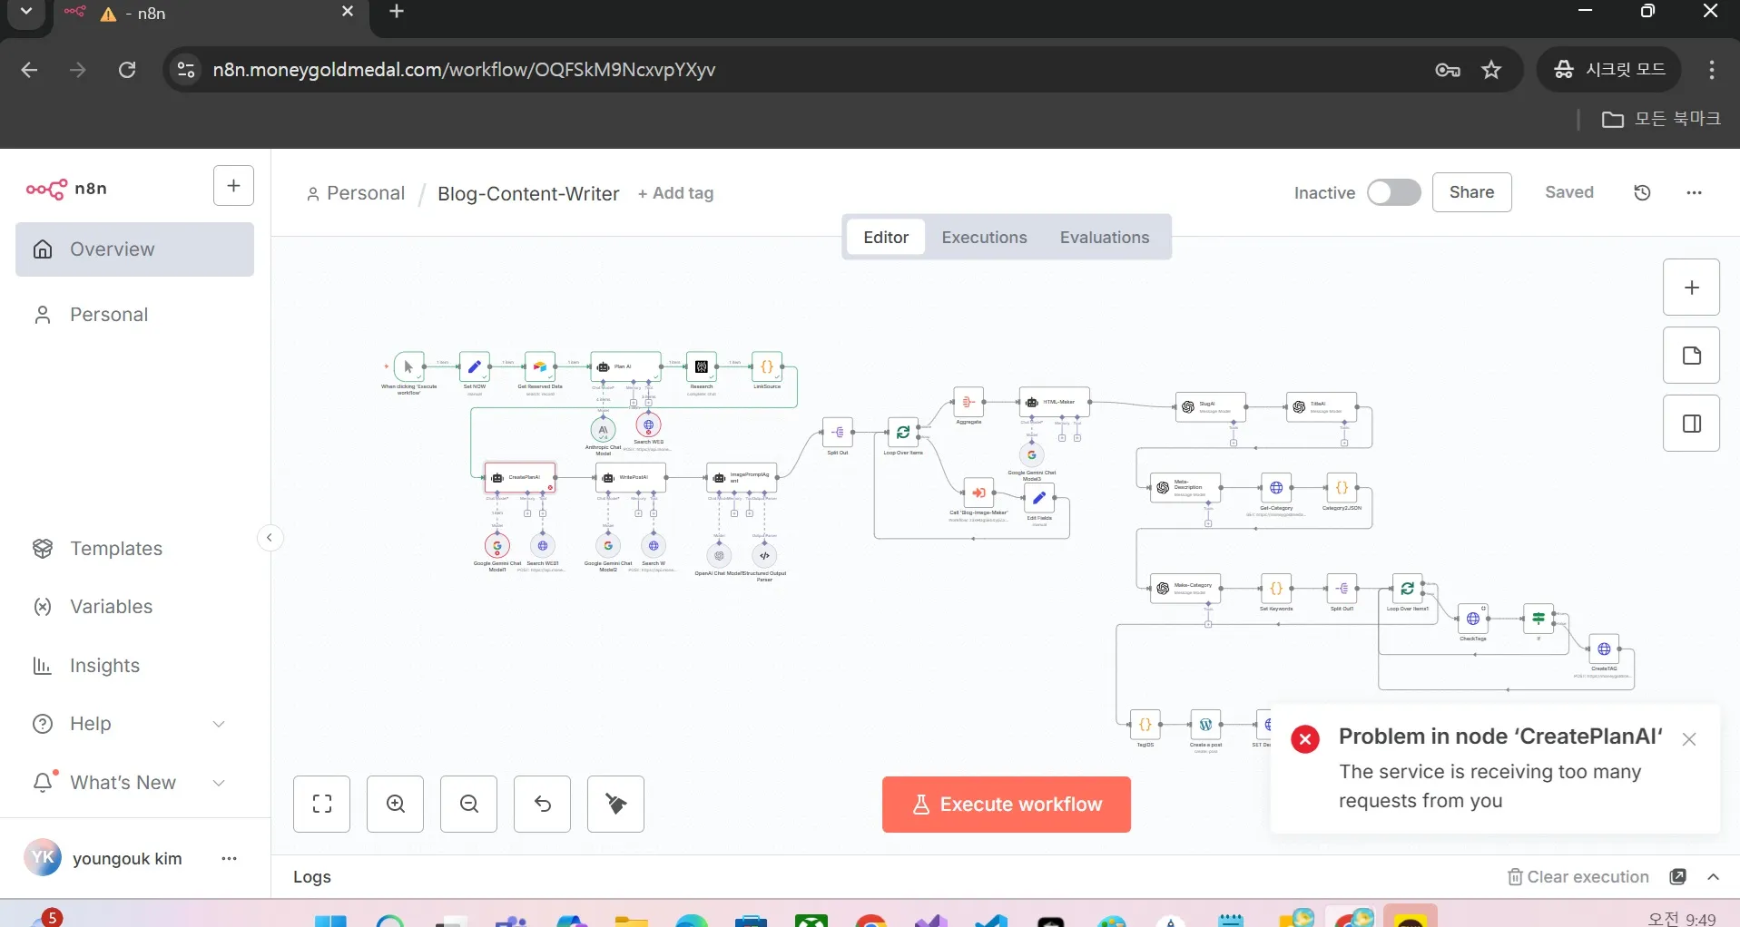Open the sidebar create-new plus button

pyautogui.click(x=233, y=186)
